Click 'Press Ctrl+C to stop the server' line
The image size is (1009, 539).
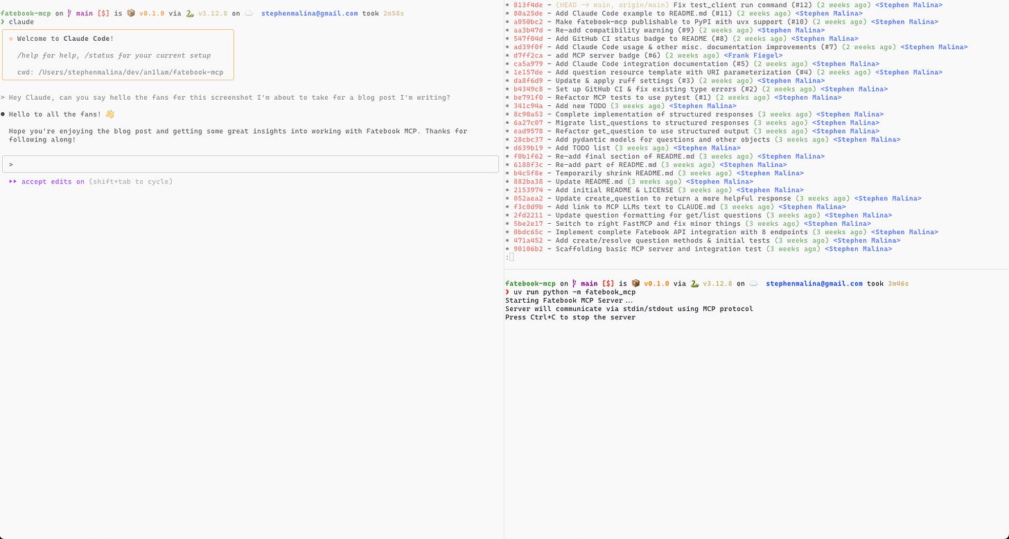tap(570, 317)
